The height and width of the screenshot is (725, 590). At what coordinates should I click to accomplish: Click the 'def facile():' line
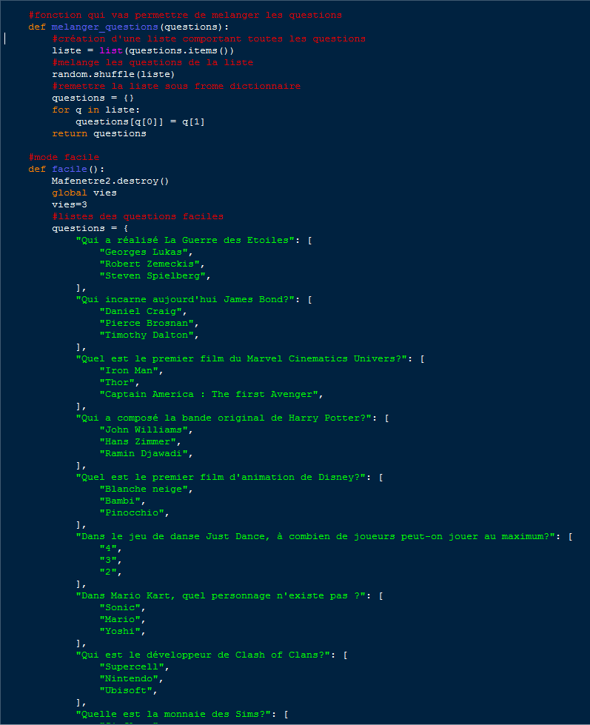[67, 169]
